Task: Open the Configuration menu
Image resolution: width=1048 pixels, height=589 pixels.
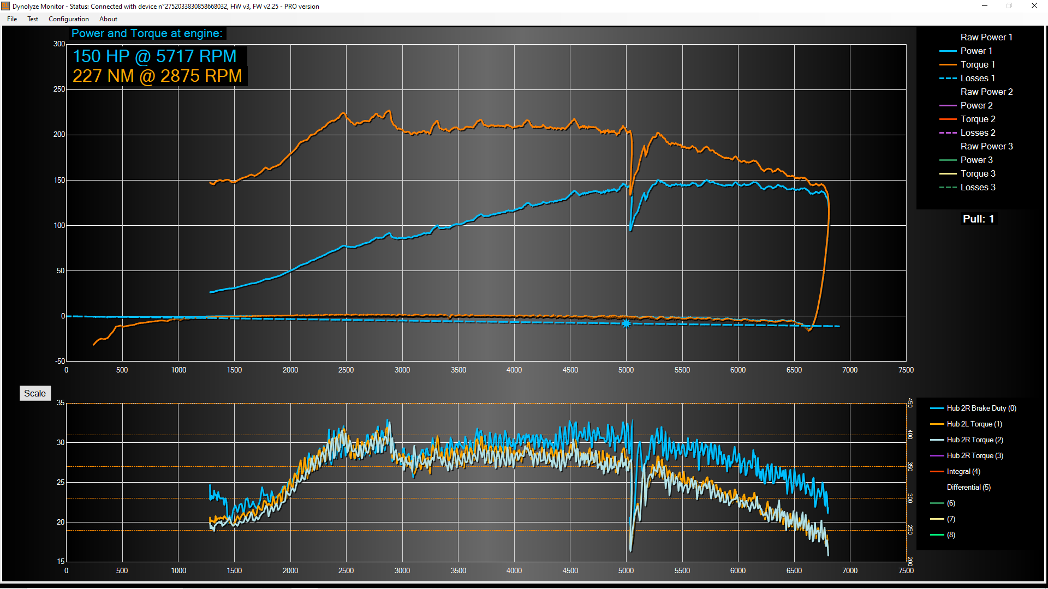Action: pos(68,19)
